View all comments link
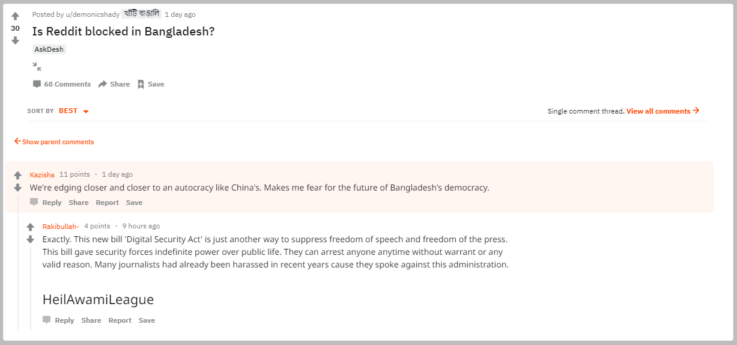 tap(663, 111)
